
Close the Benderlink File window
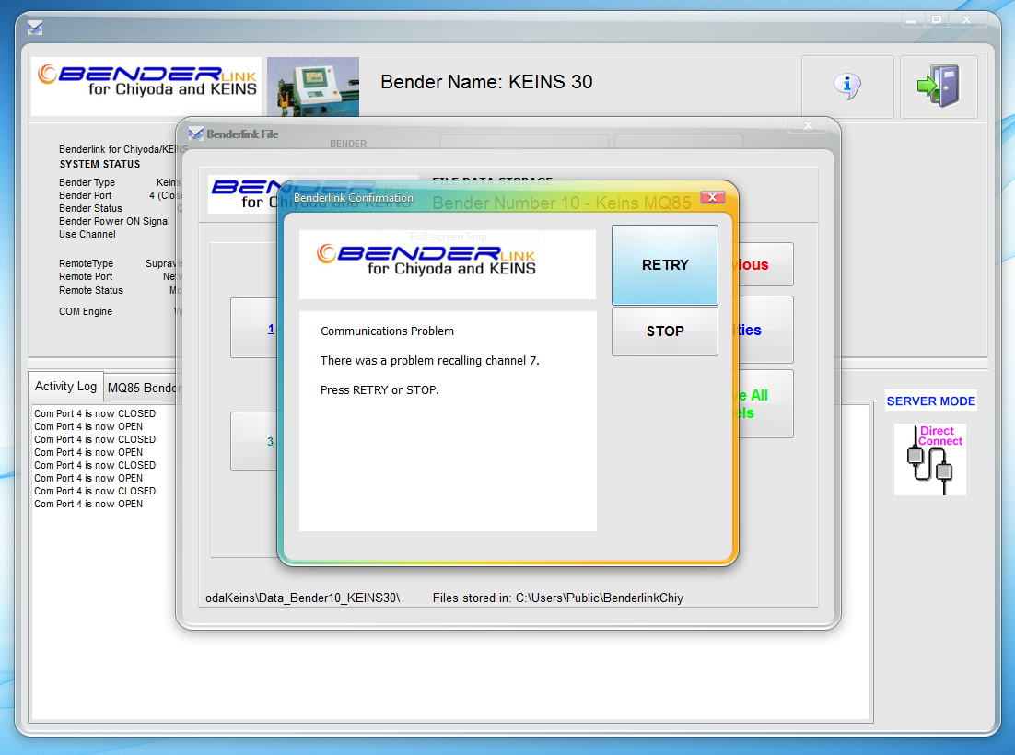(808, 125)
